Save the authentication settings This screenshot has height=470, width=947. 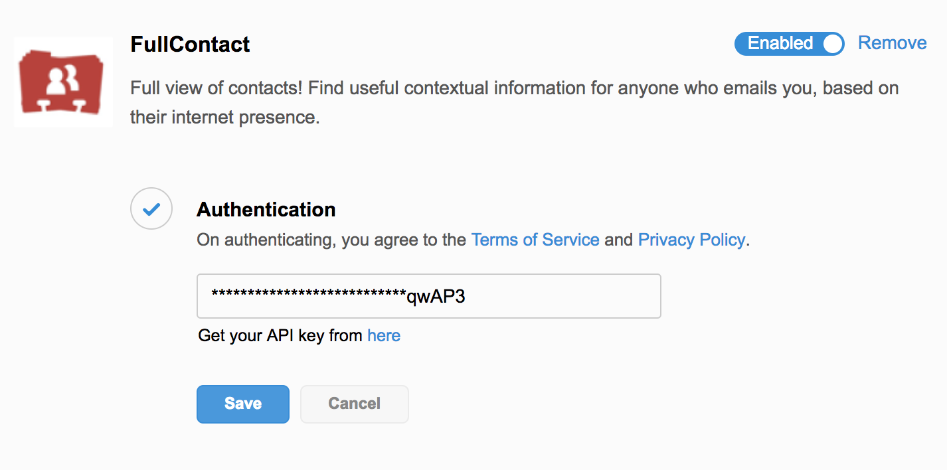pyautogui.click(x=243, y=404)
